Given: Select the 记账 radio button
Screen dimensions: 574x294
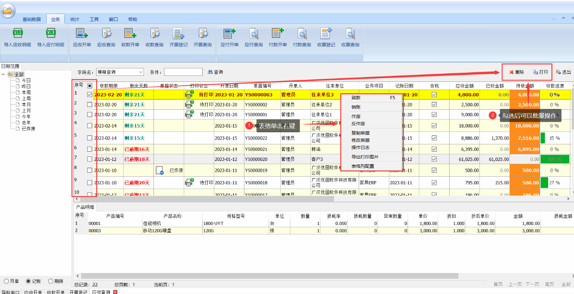Looking at the screenshot, I should (x=28, y=281).
